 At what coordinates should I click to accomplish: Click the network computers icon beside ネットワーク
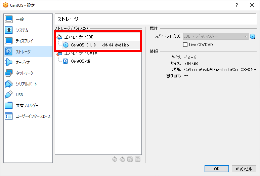(9, 73)
